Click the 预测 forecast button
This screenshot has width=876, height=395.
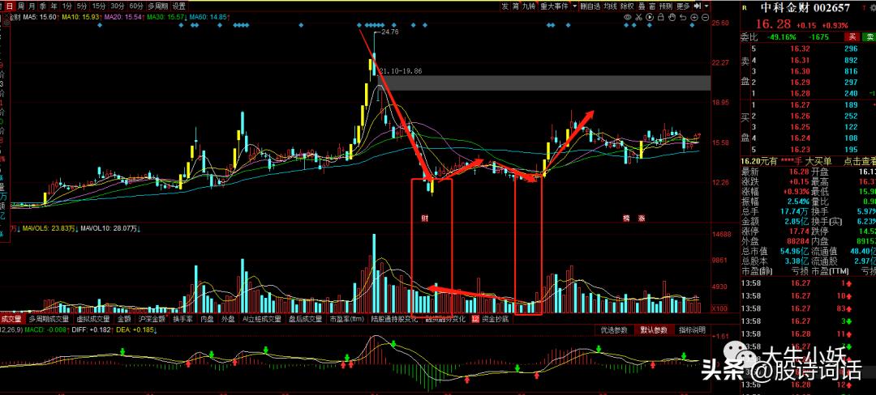(665, 6)
